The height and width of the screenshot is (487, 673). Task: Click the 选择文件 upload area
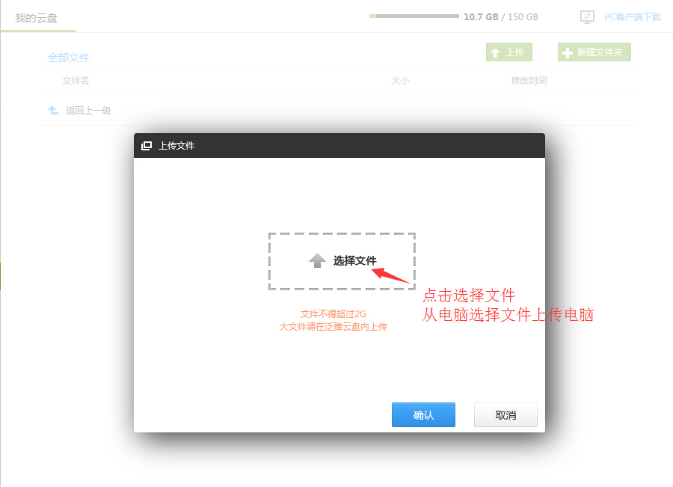[x=342, y=261]
